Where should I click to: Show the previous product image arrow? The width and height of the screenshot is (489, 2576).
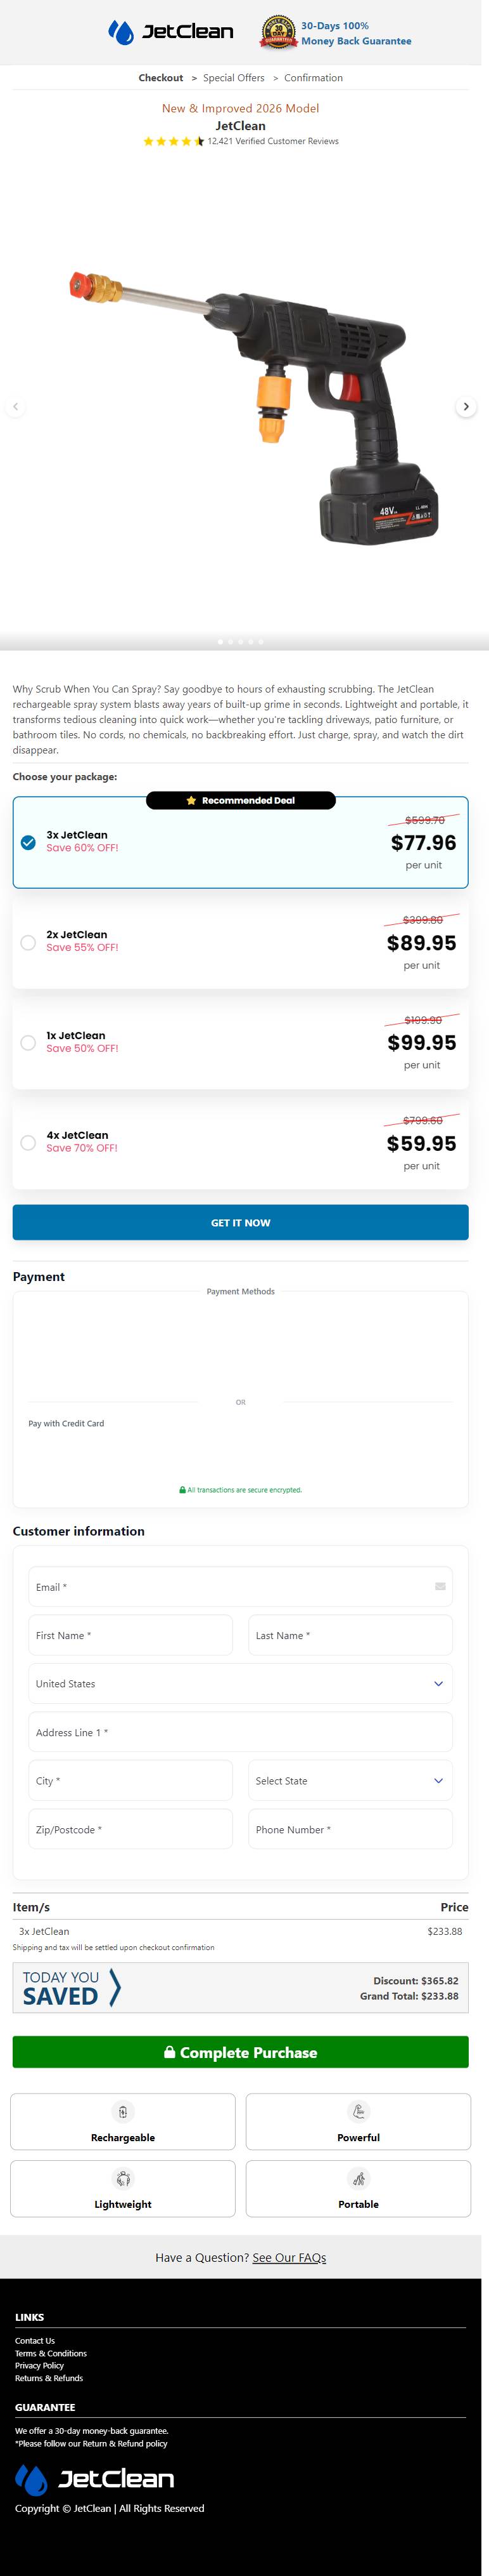15,407
